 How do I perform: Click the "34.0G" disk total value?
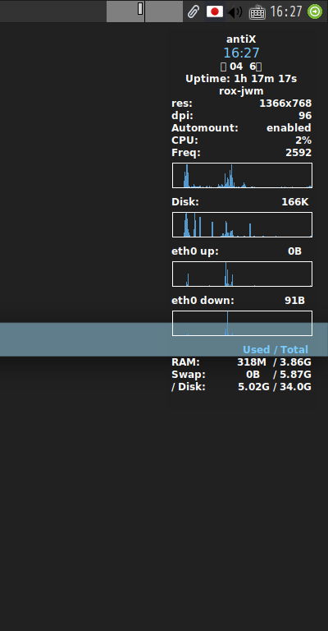[x=296, y=387]
